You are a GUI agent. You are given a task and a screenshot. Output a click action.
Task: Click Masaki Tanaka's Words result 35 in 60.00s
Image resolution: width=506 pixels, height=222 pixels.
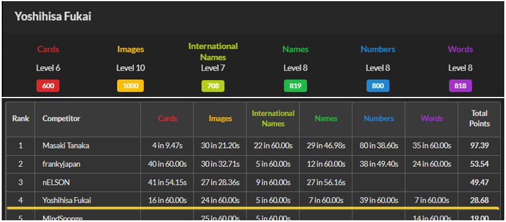[432, 146]
